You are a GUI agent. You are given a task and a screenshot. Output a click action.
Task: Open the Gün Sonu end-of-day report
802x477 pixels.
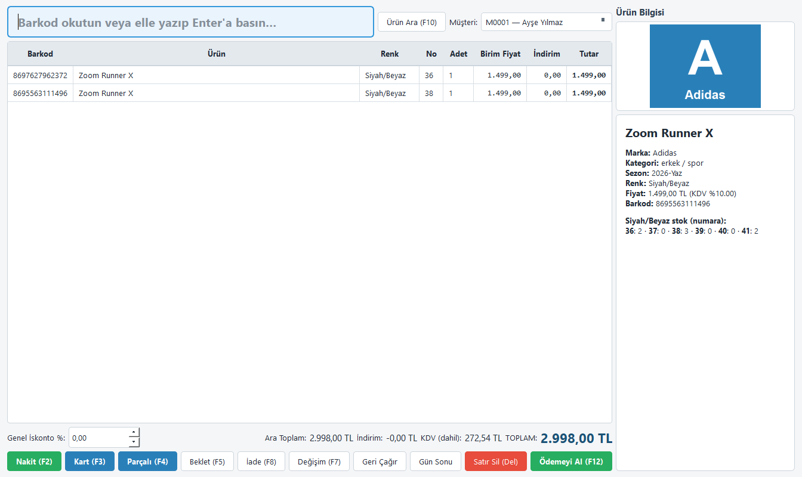pos(436,461)
